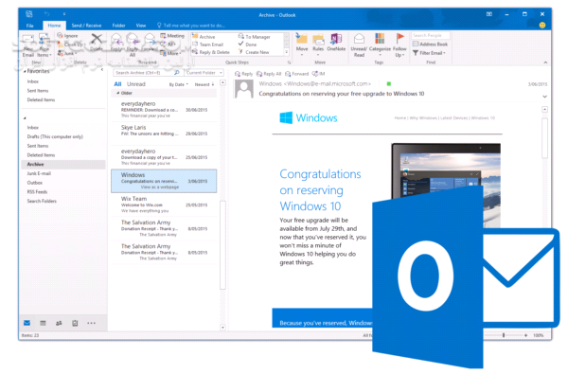Screen dimensions: 568x374
Task: Compose a message with New Email
Action: pyautogui.click(x=27, y=45)
